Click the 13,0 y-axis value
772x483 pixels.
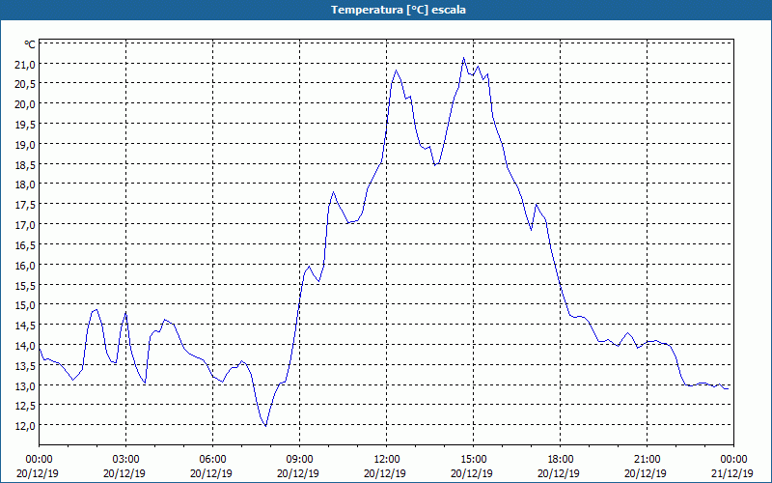[26, 385]
